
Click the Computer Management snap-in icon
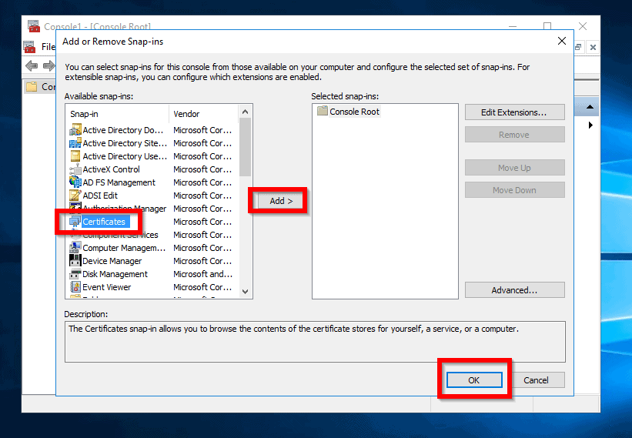(75, 248)
